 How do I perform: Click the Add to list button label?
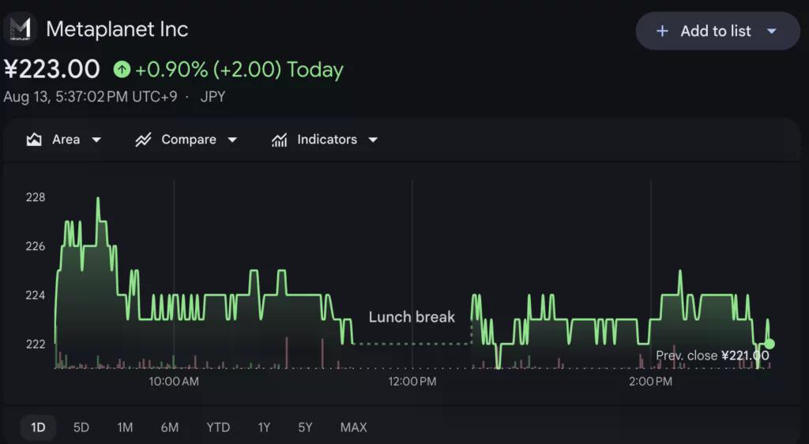click(716, 32)
